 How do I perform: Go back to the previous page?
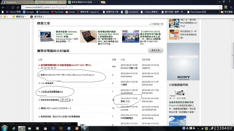click(x=3, y=7)
